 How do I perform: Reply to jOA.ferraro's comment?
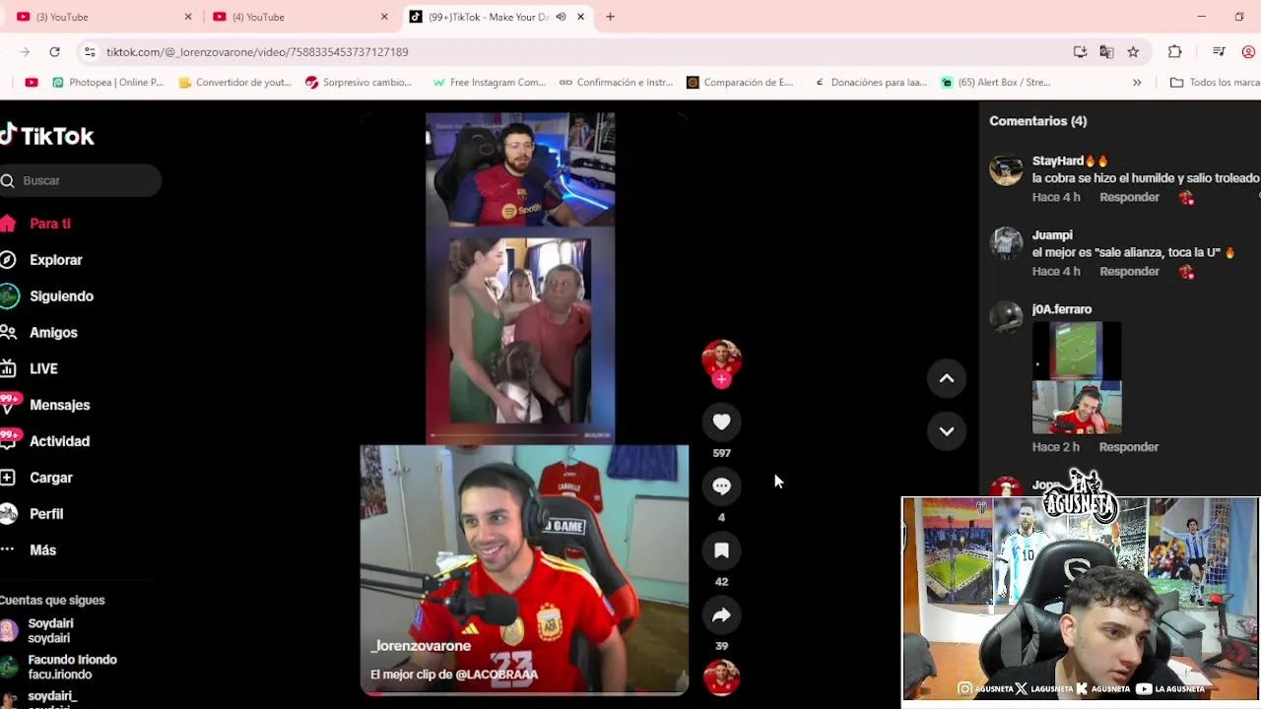pyautogui.click(x=1128, y=447)
